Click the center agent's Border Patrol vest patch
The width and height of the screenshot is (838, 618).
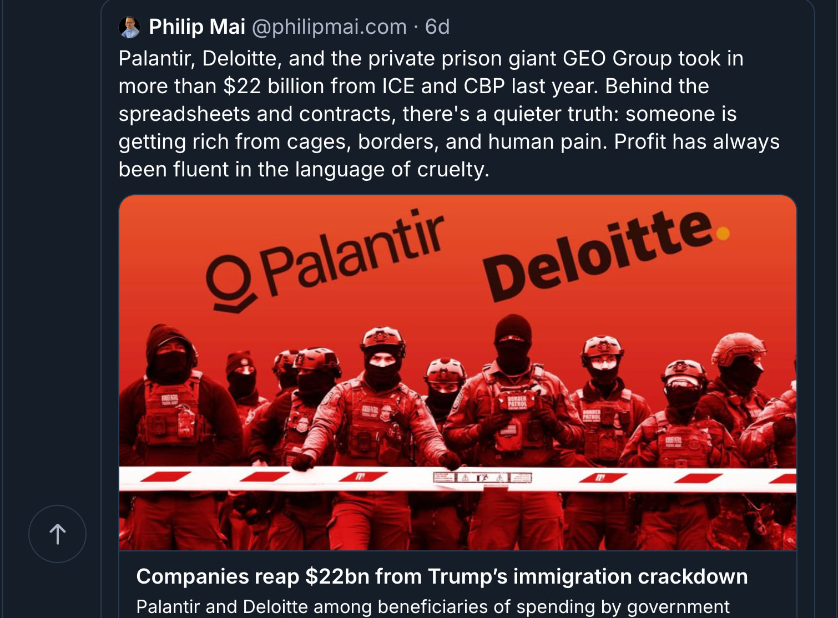[x=517, y=401]
